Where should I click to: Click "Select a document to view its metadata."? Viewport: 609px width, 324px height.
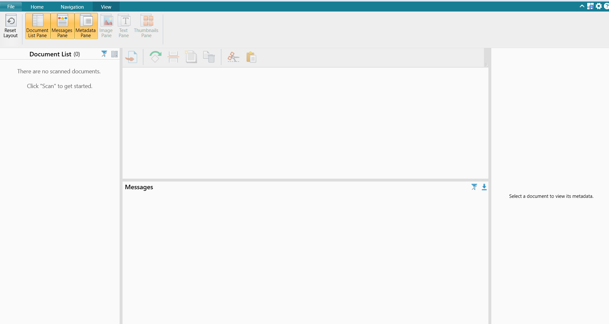[551, 196]
